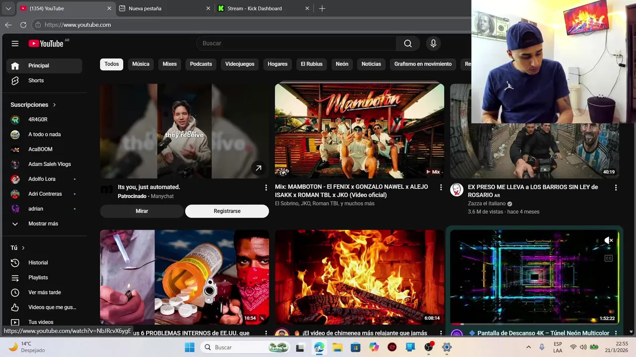Click the YouTube logo

(46, 44)
